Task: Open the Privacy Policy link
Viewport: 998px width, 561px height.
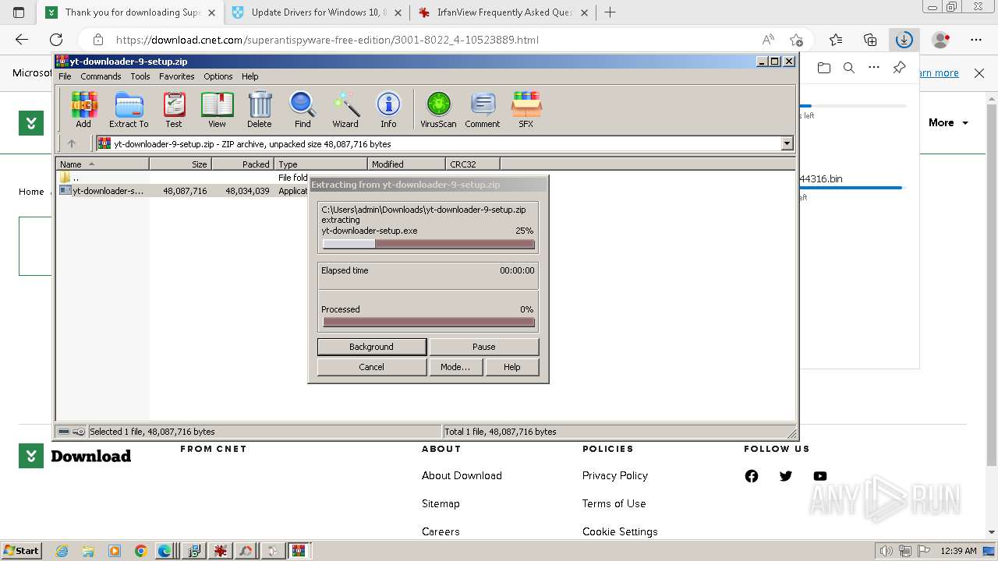Action: (x=615, y=475)
